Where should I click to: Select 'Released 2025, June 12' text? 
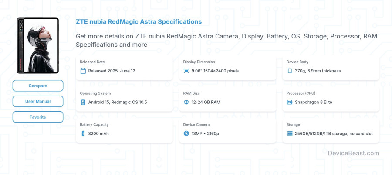point(112,71)
